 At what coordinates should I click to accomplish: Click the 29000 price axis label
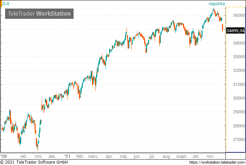click(x=239, y=112)
